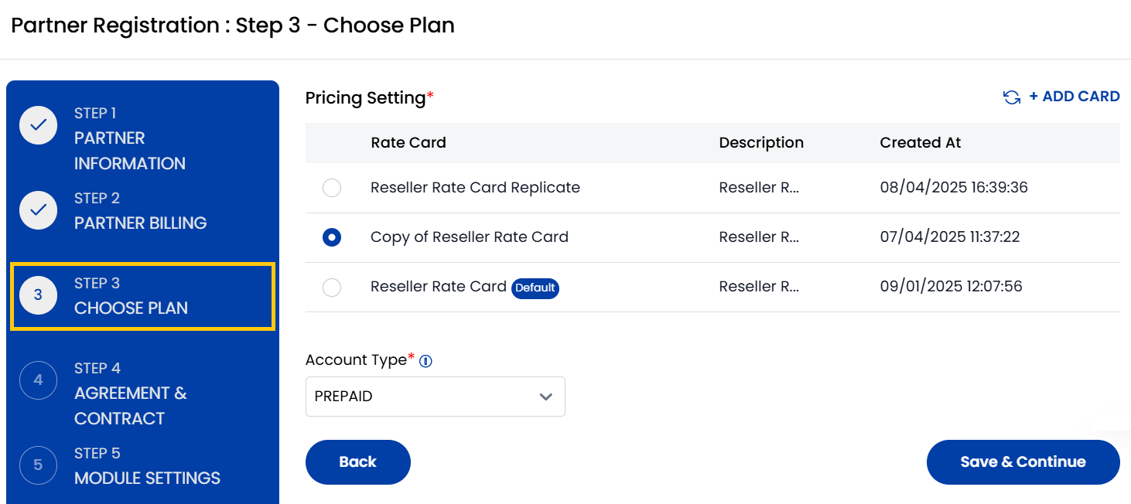Screen dimensions: 1131x504
Task: Click the Step 4 number circle
Action: click(38, 380)
